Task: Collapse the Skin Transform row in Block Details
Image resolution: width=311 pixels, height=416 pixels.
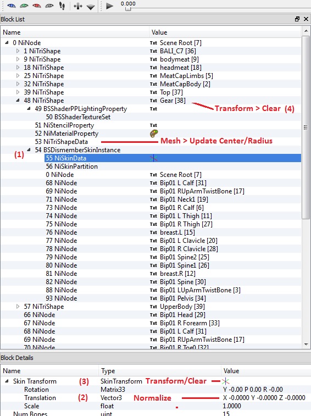Action: 7,381
